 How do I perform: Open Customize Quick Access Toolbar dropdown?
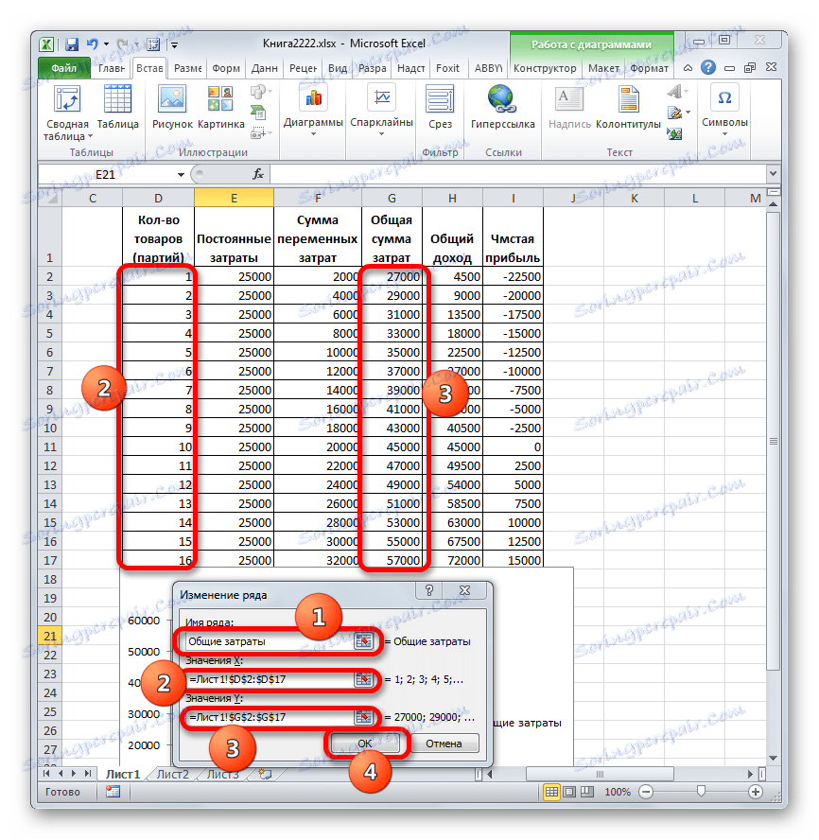pyautogui.click(x=175, y=45)
